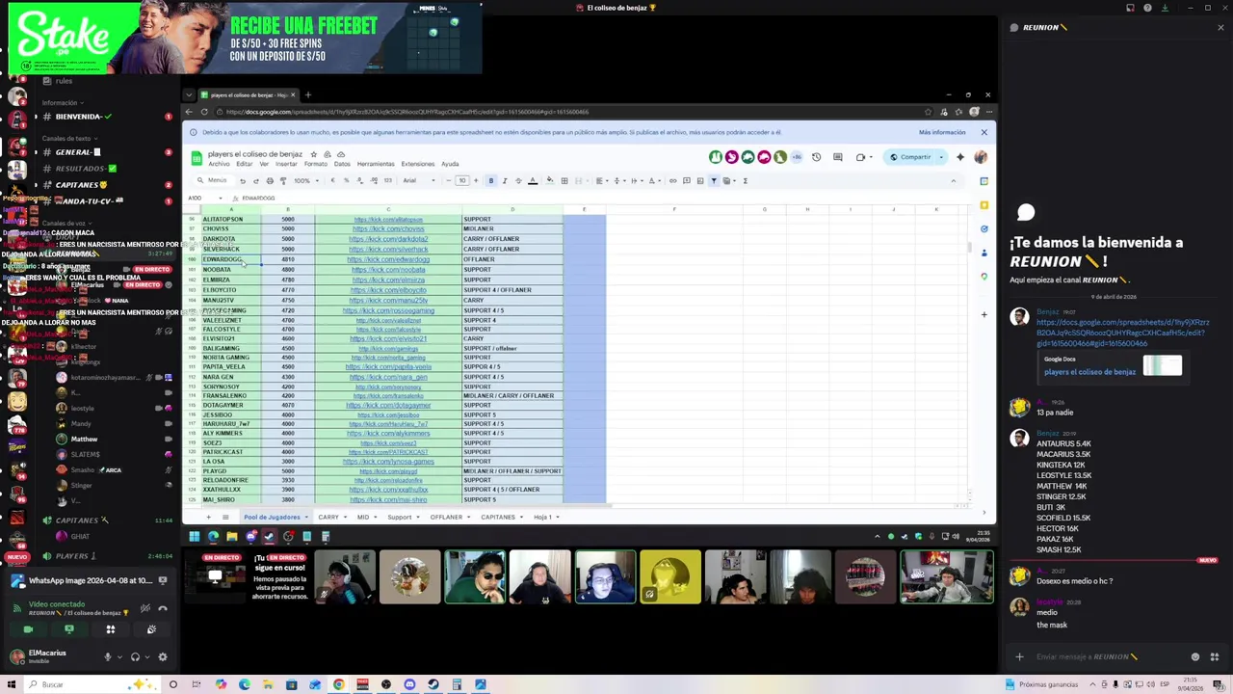Open Steam from the Windows taskbar
Image resolution: width=1233 pixels, height=694 pixels.
[x=433, y=684]
